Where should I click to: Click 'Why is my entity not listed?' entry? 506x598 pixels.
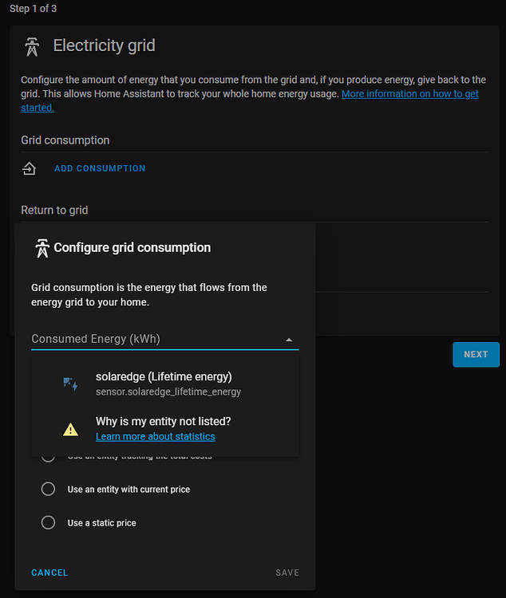(163, 422)
